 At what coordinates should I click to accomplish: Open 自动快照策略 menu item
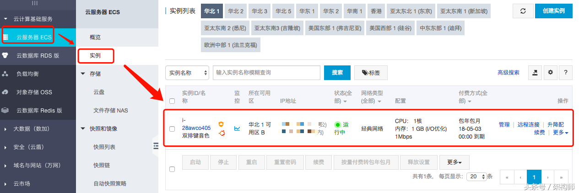coord(110,183)
